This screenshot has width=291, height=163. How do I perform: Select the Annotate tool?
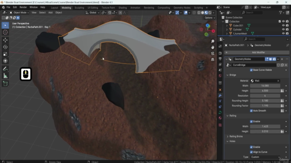point(5,69)
